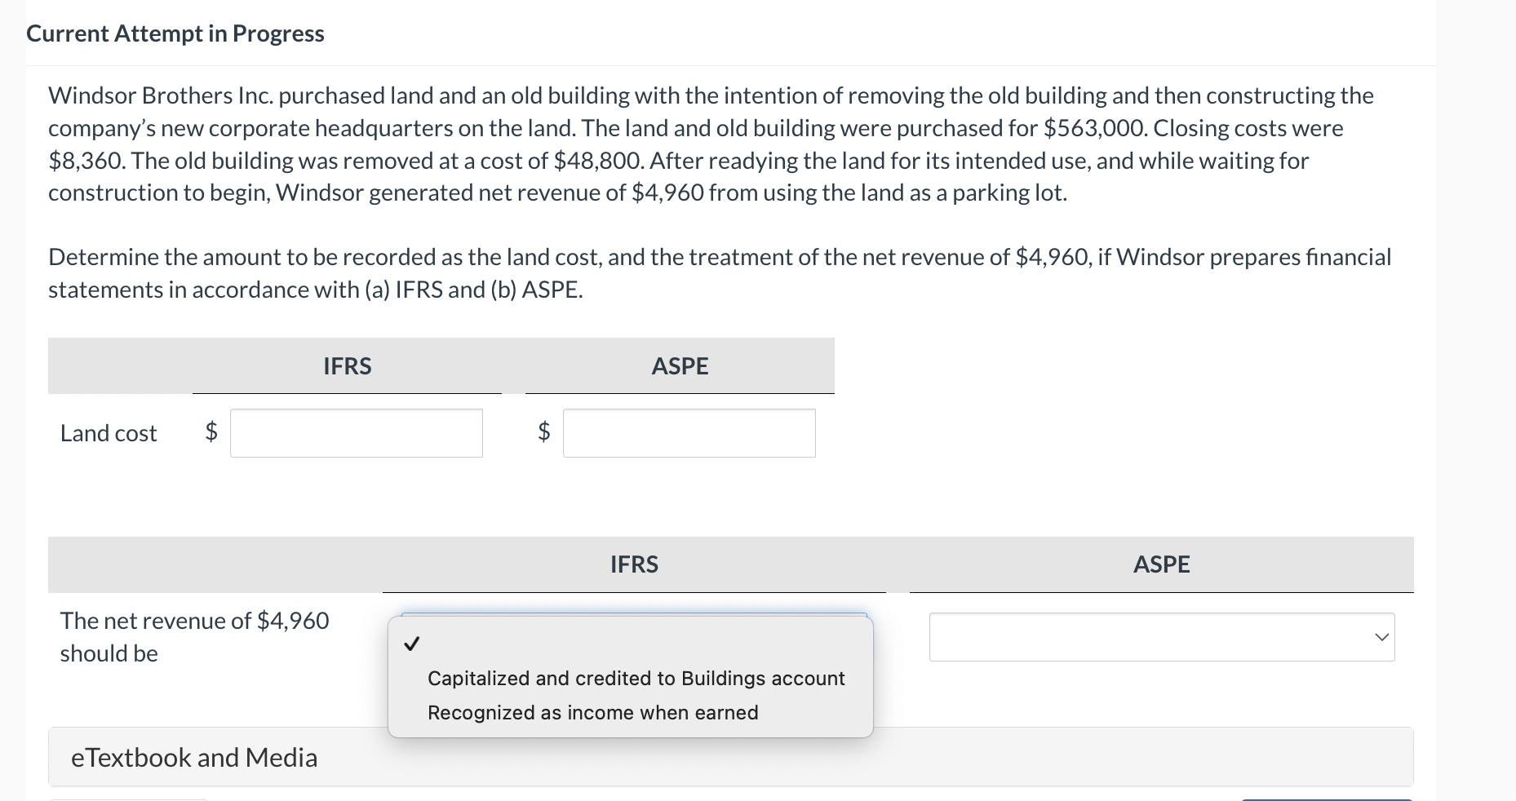Image resolution: width=1516 pixels, height=801 pixels.
Task: Select 'Capitalized and credited to Buildings account'
Action: (x=635, y=678)
